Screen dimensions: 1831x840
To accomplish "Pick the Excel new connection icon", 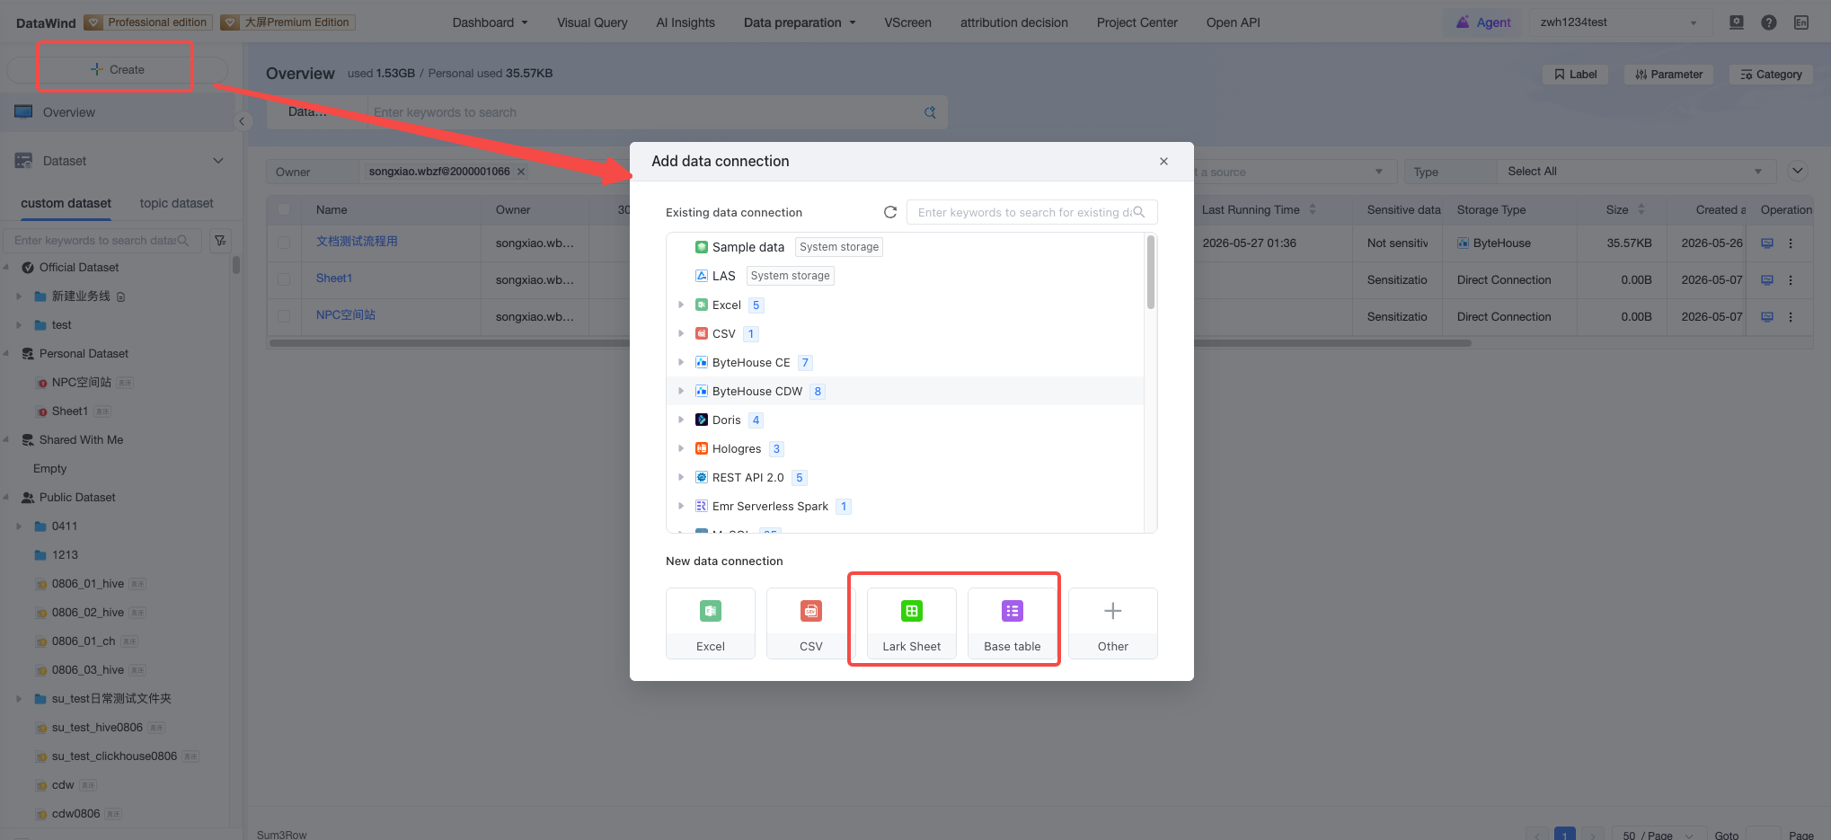I will tap(710, 611).
